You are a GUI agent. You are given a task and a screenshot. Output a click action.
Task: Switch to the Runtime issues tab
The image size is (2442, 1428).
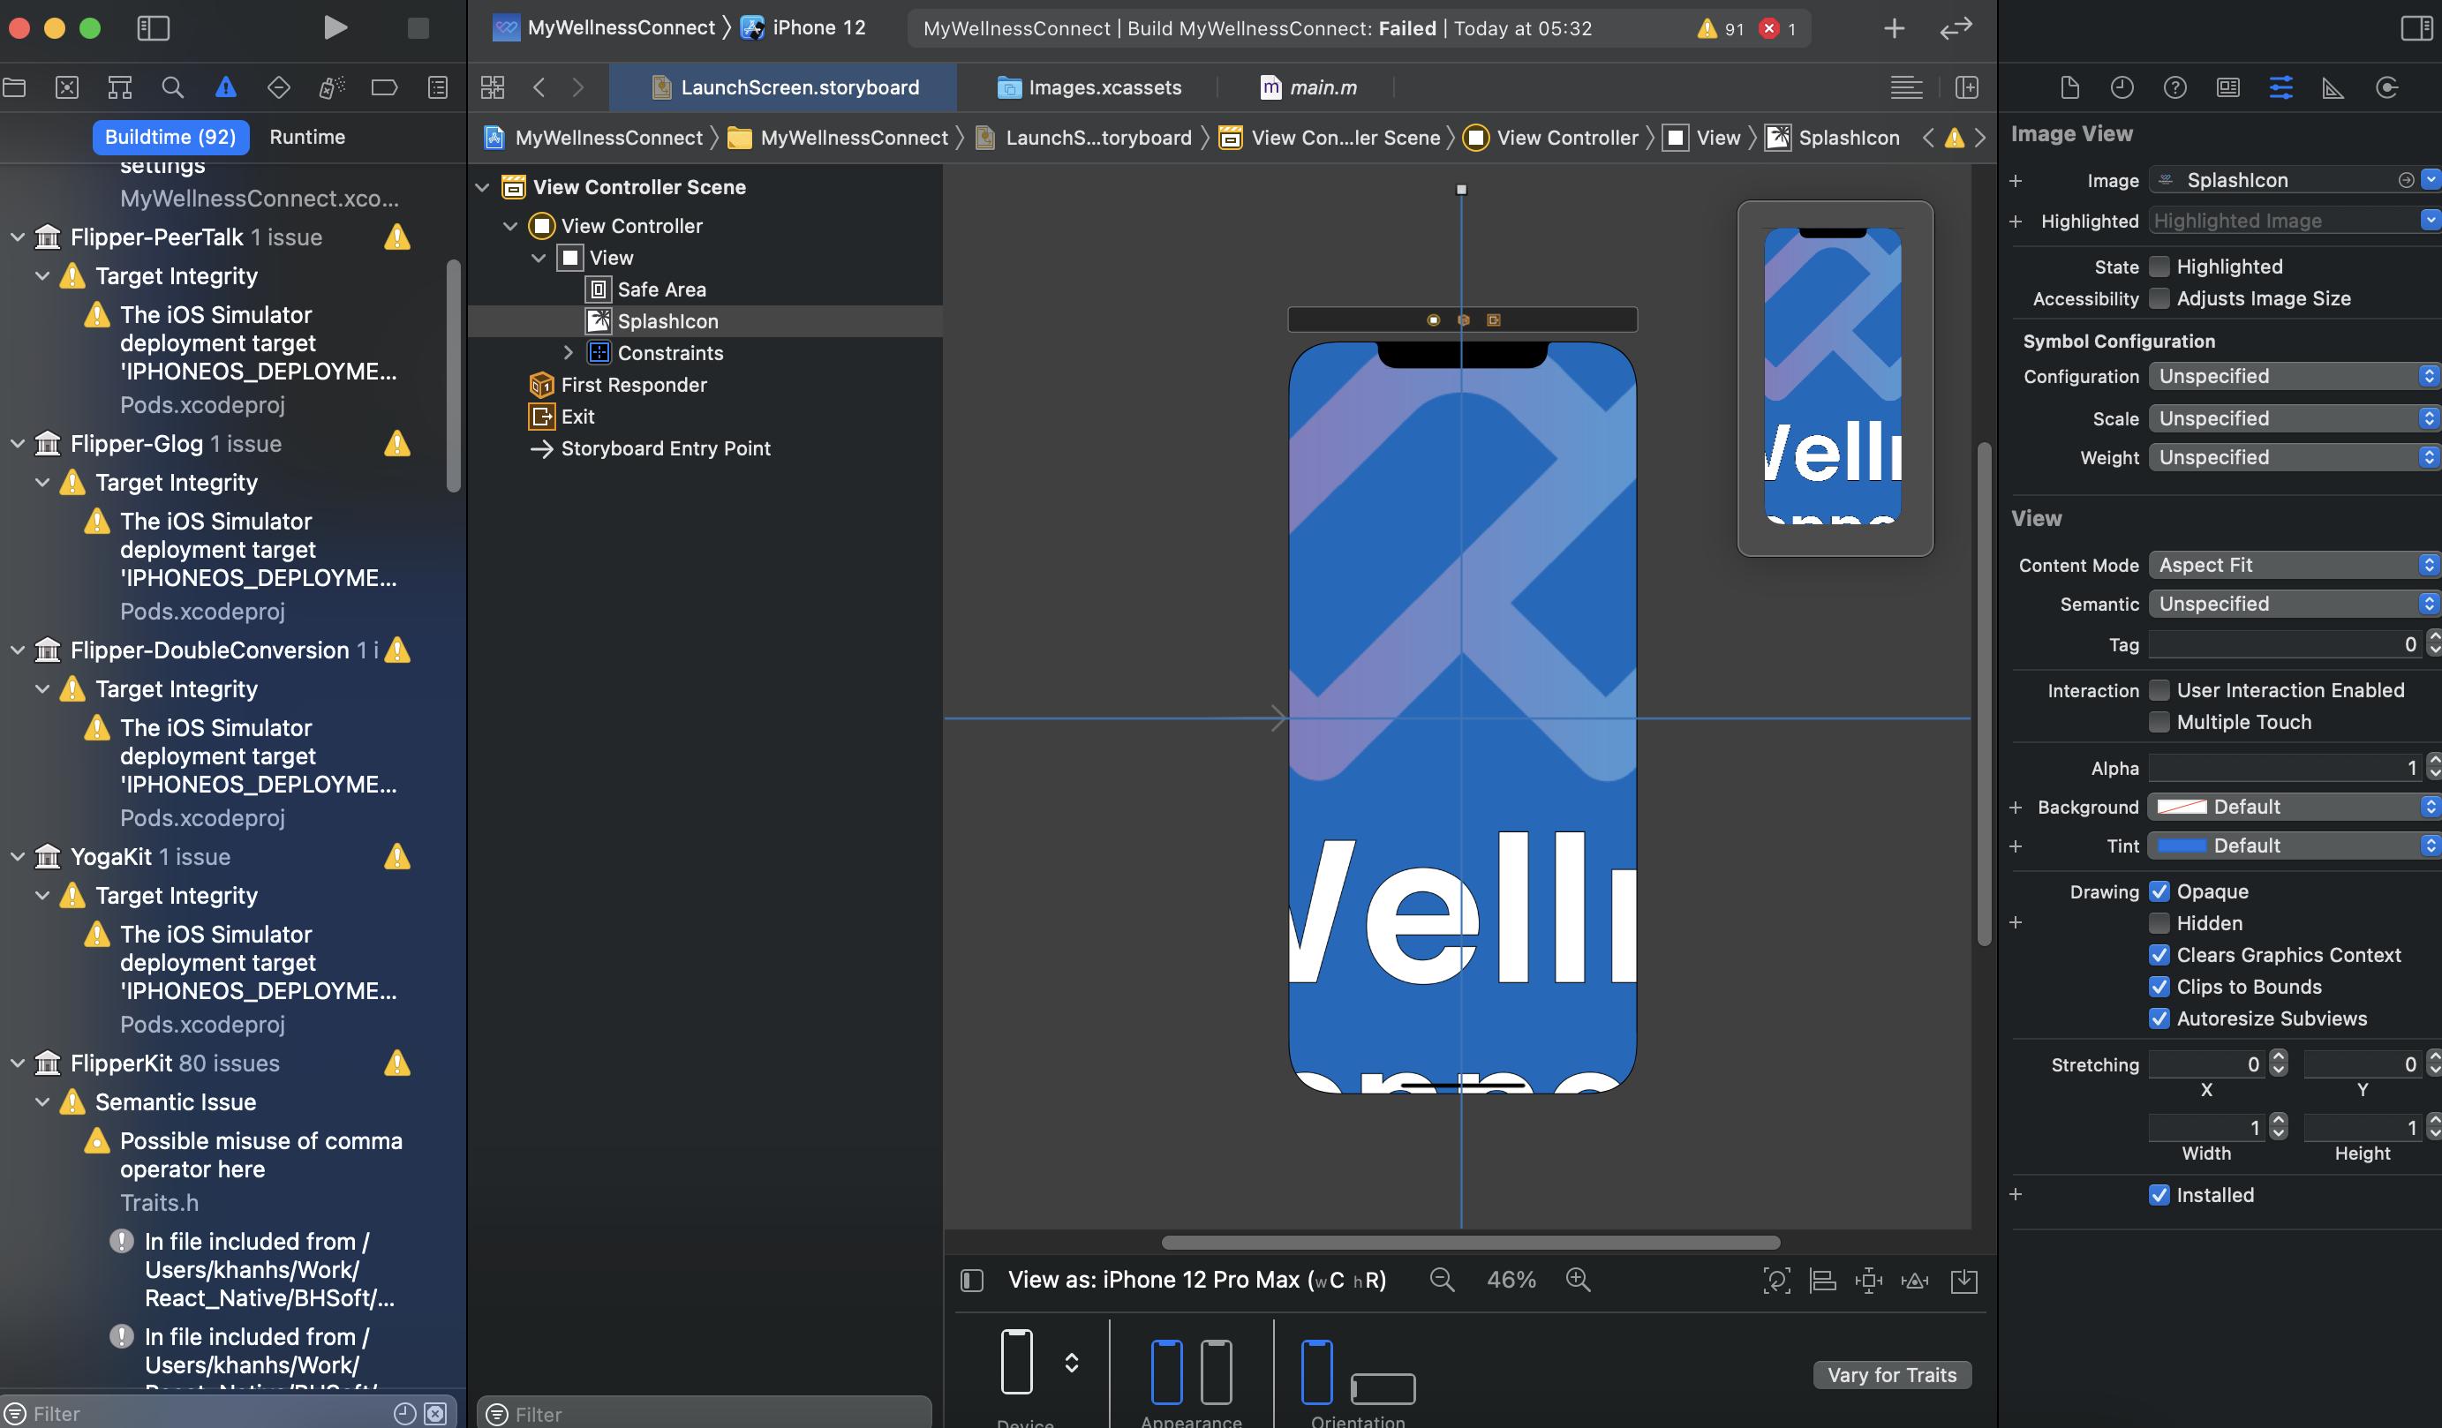pyautogui.click(x=307, y=137)
